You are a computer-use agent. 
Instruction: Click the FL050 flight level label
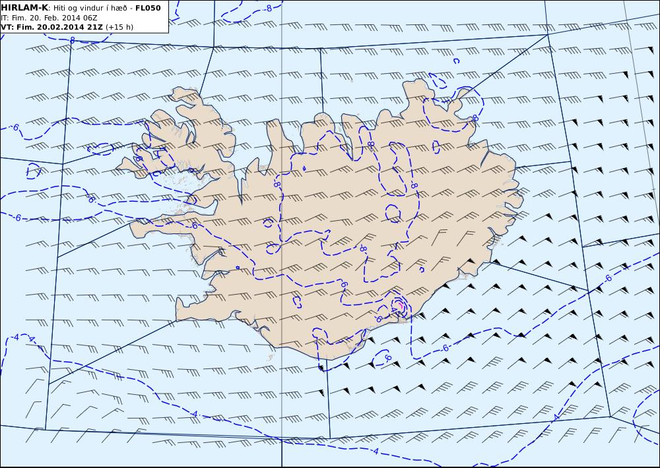click(x=148, y=8)
